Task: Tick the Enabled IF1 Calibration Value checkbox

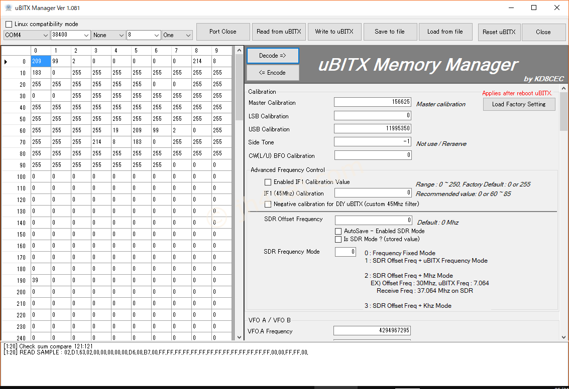Action: 268,182
